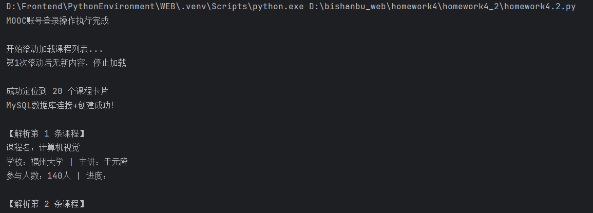The width and height of the screenshot is (593, 213).
Task: Click the 【解析第 1 条课程】 header
Action: tap(46, 133)
